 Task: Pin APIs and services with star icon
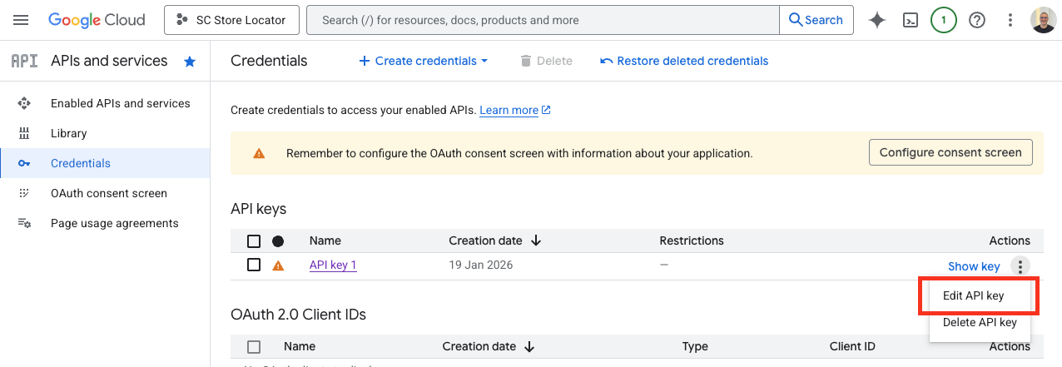point(190,61)
